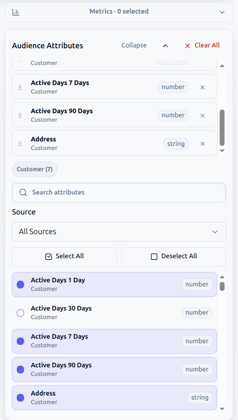This screenshot has height=420, width=238.
Task: Click drag handle of Address item
Action: 20,144
